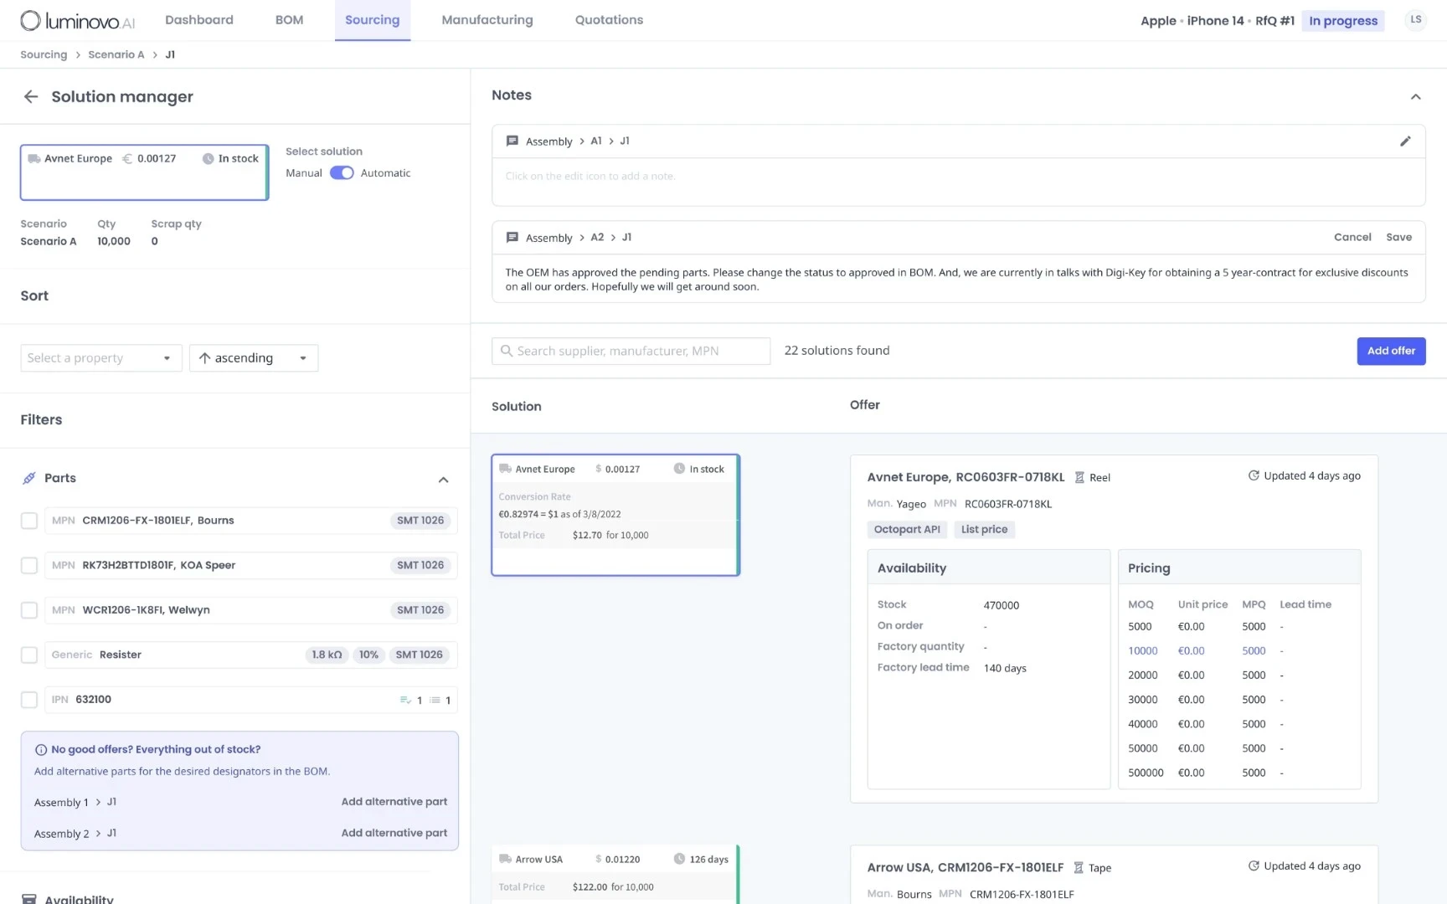1447x904 pixels.
Task: Click the truck icon in top selected solution card
Action: click(34, 158)
